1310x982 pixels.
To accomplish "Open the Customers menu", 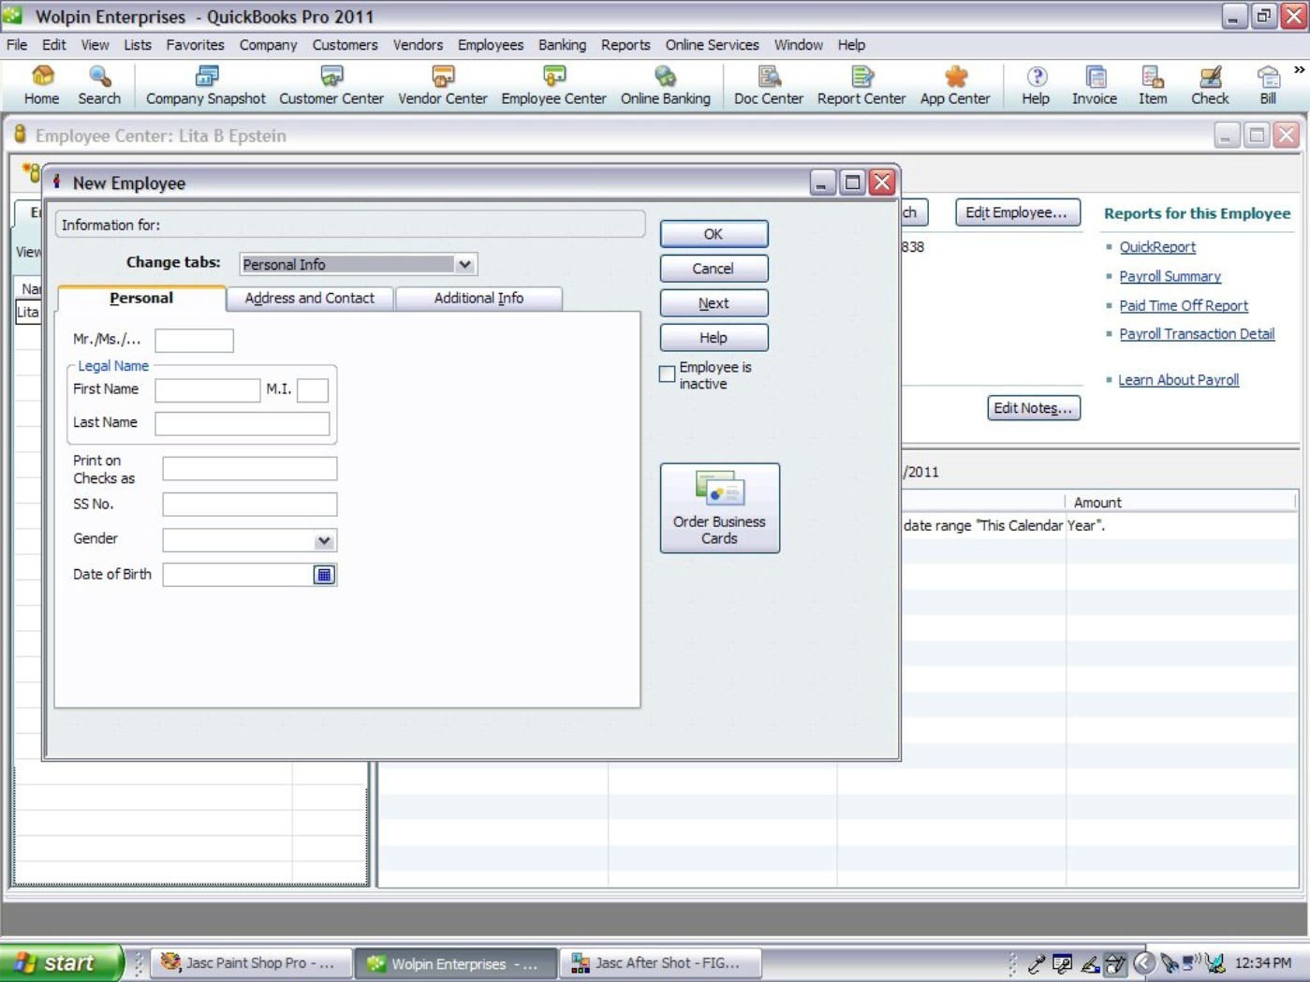I will [345, 45].
